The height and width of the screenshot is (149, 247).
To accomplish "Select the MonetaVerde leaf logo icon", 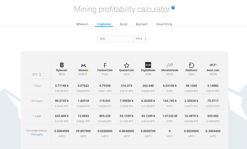I will [170, 65].
